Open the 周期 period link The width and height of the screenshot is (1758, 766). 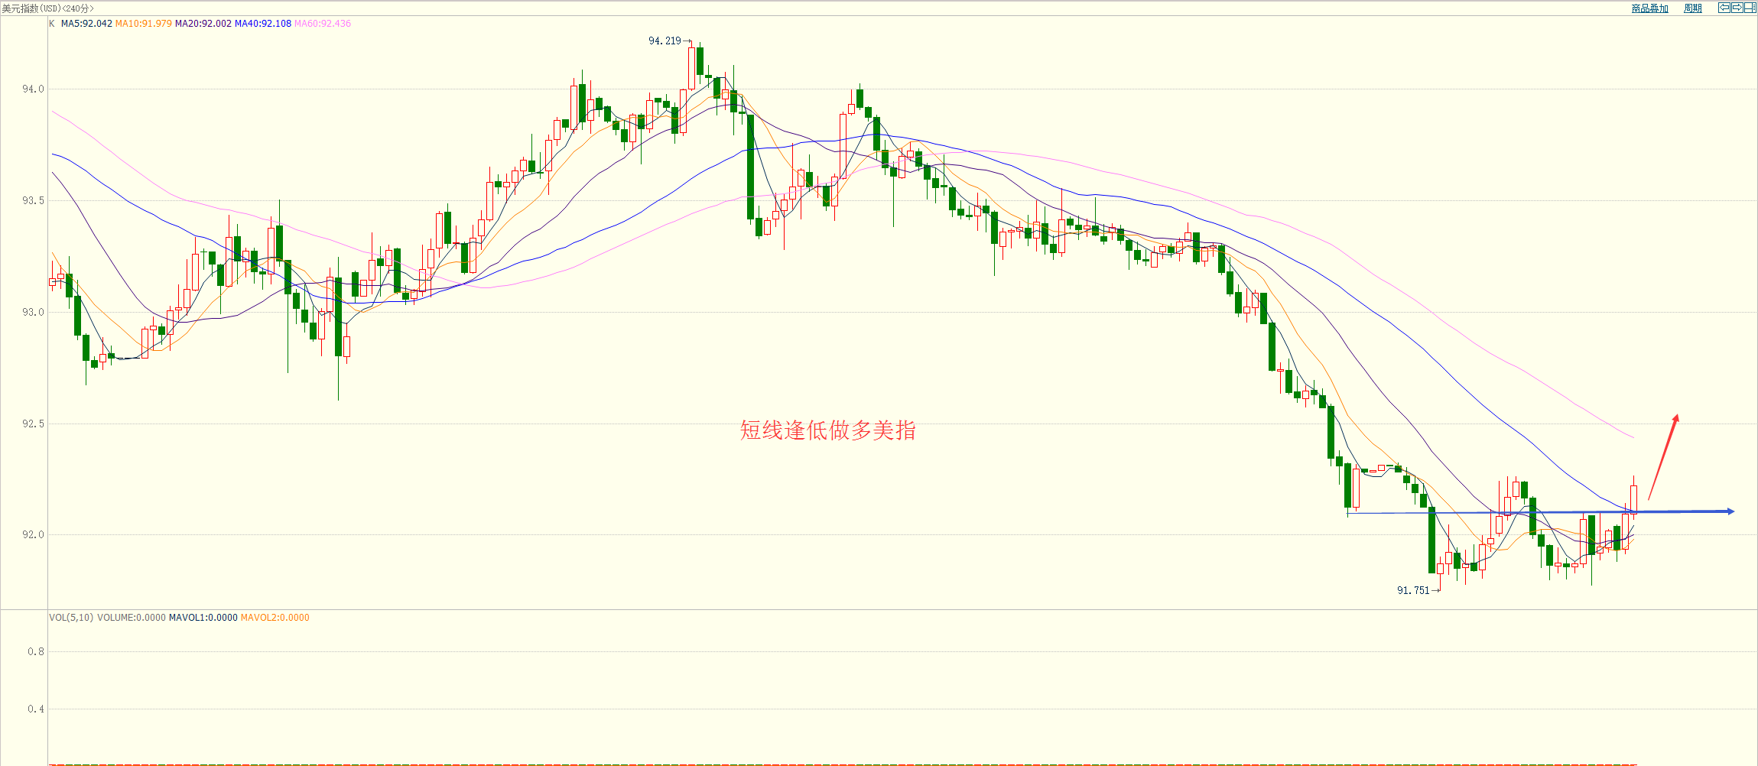1692,8
